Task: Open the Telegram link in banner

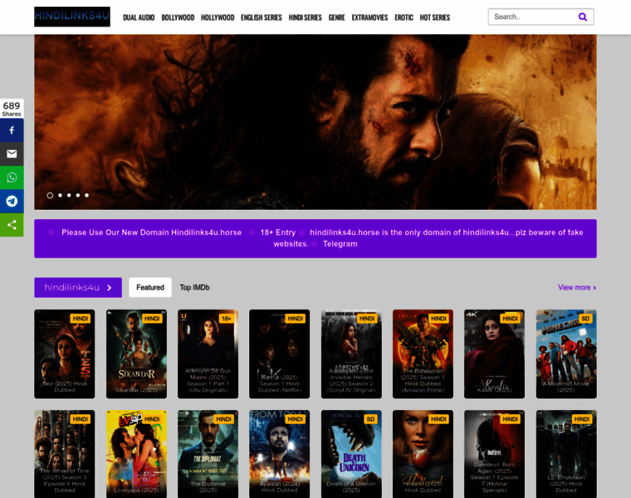Action: point(340,244)
